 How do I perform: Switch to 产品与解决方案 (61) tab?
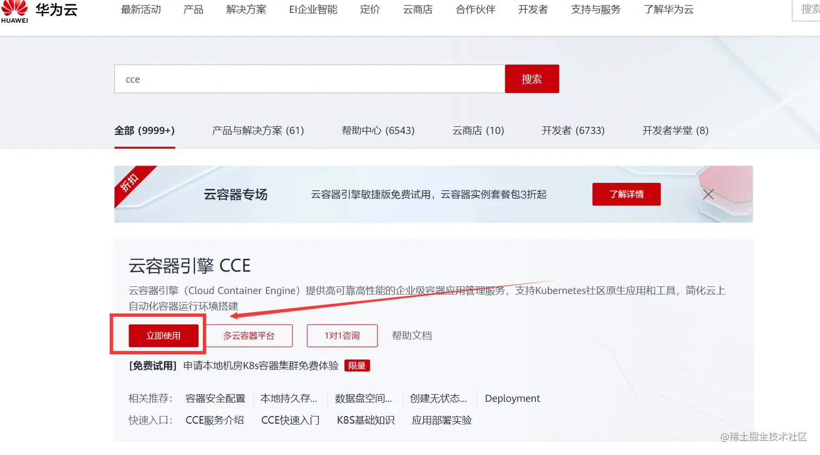pos(258,131)
